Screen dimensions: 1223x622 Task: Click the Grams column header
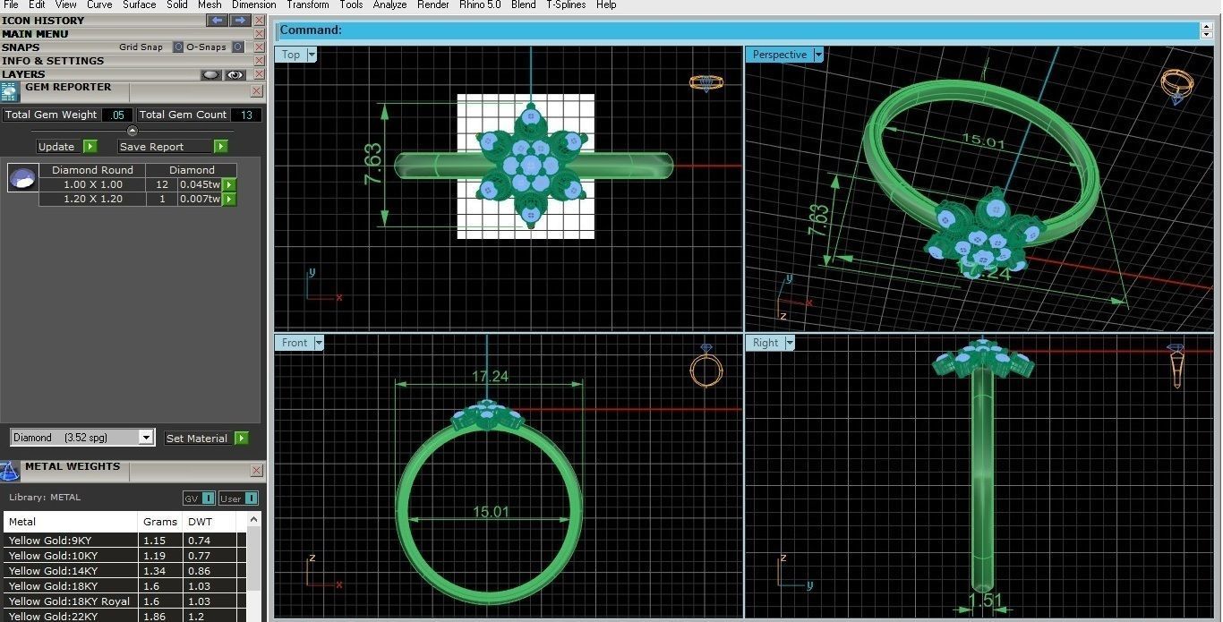tap(160, 522)
